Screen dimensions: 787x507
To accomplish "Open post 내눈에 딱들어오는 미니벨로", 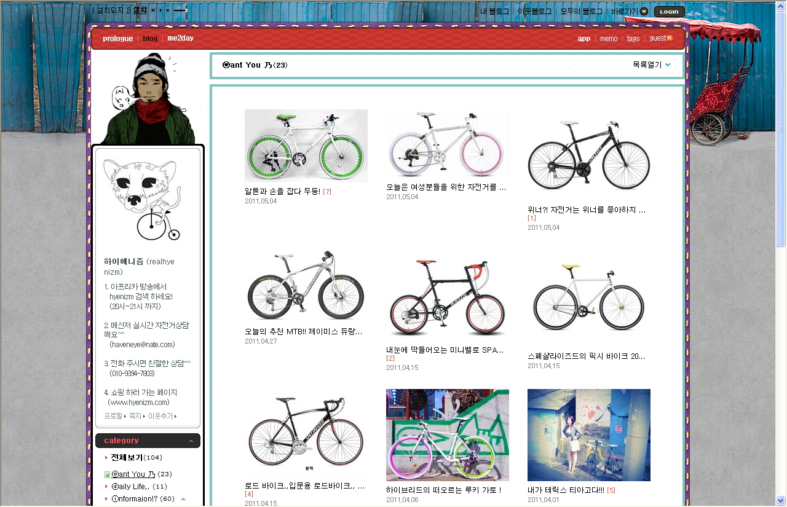I will (x=445, y=350).
